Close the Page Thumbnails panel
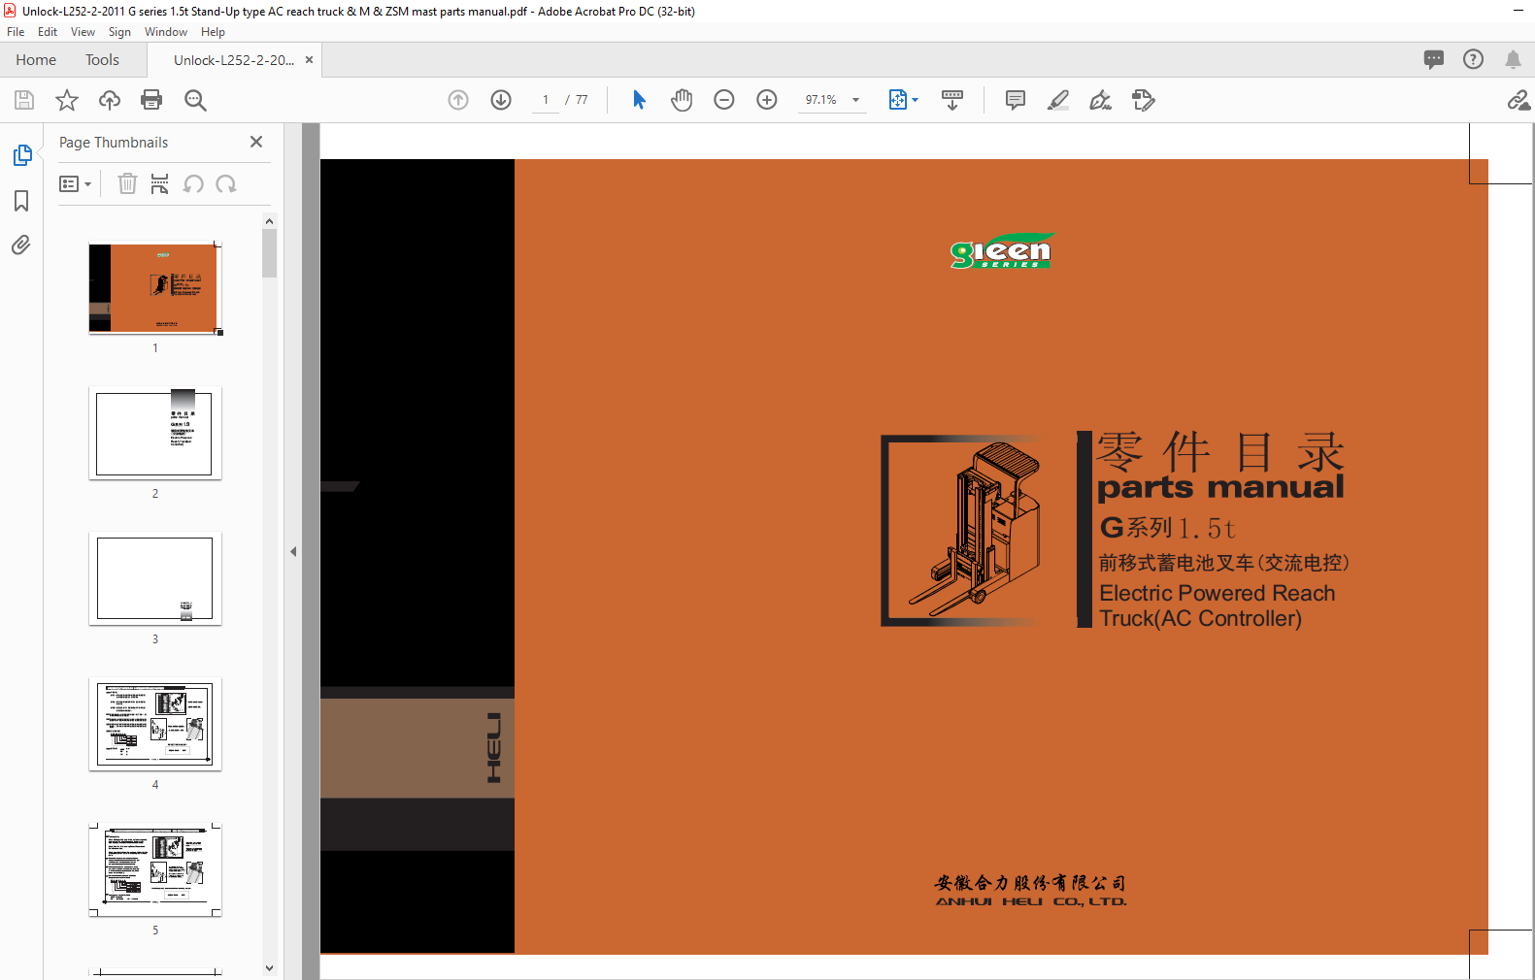Image resolution: width=1535 pixels, height=980 pixels. pyautogui.click(x=256, y=142)
